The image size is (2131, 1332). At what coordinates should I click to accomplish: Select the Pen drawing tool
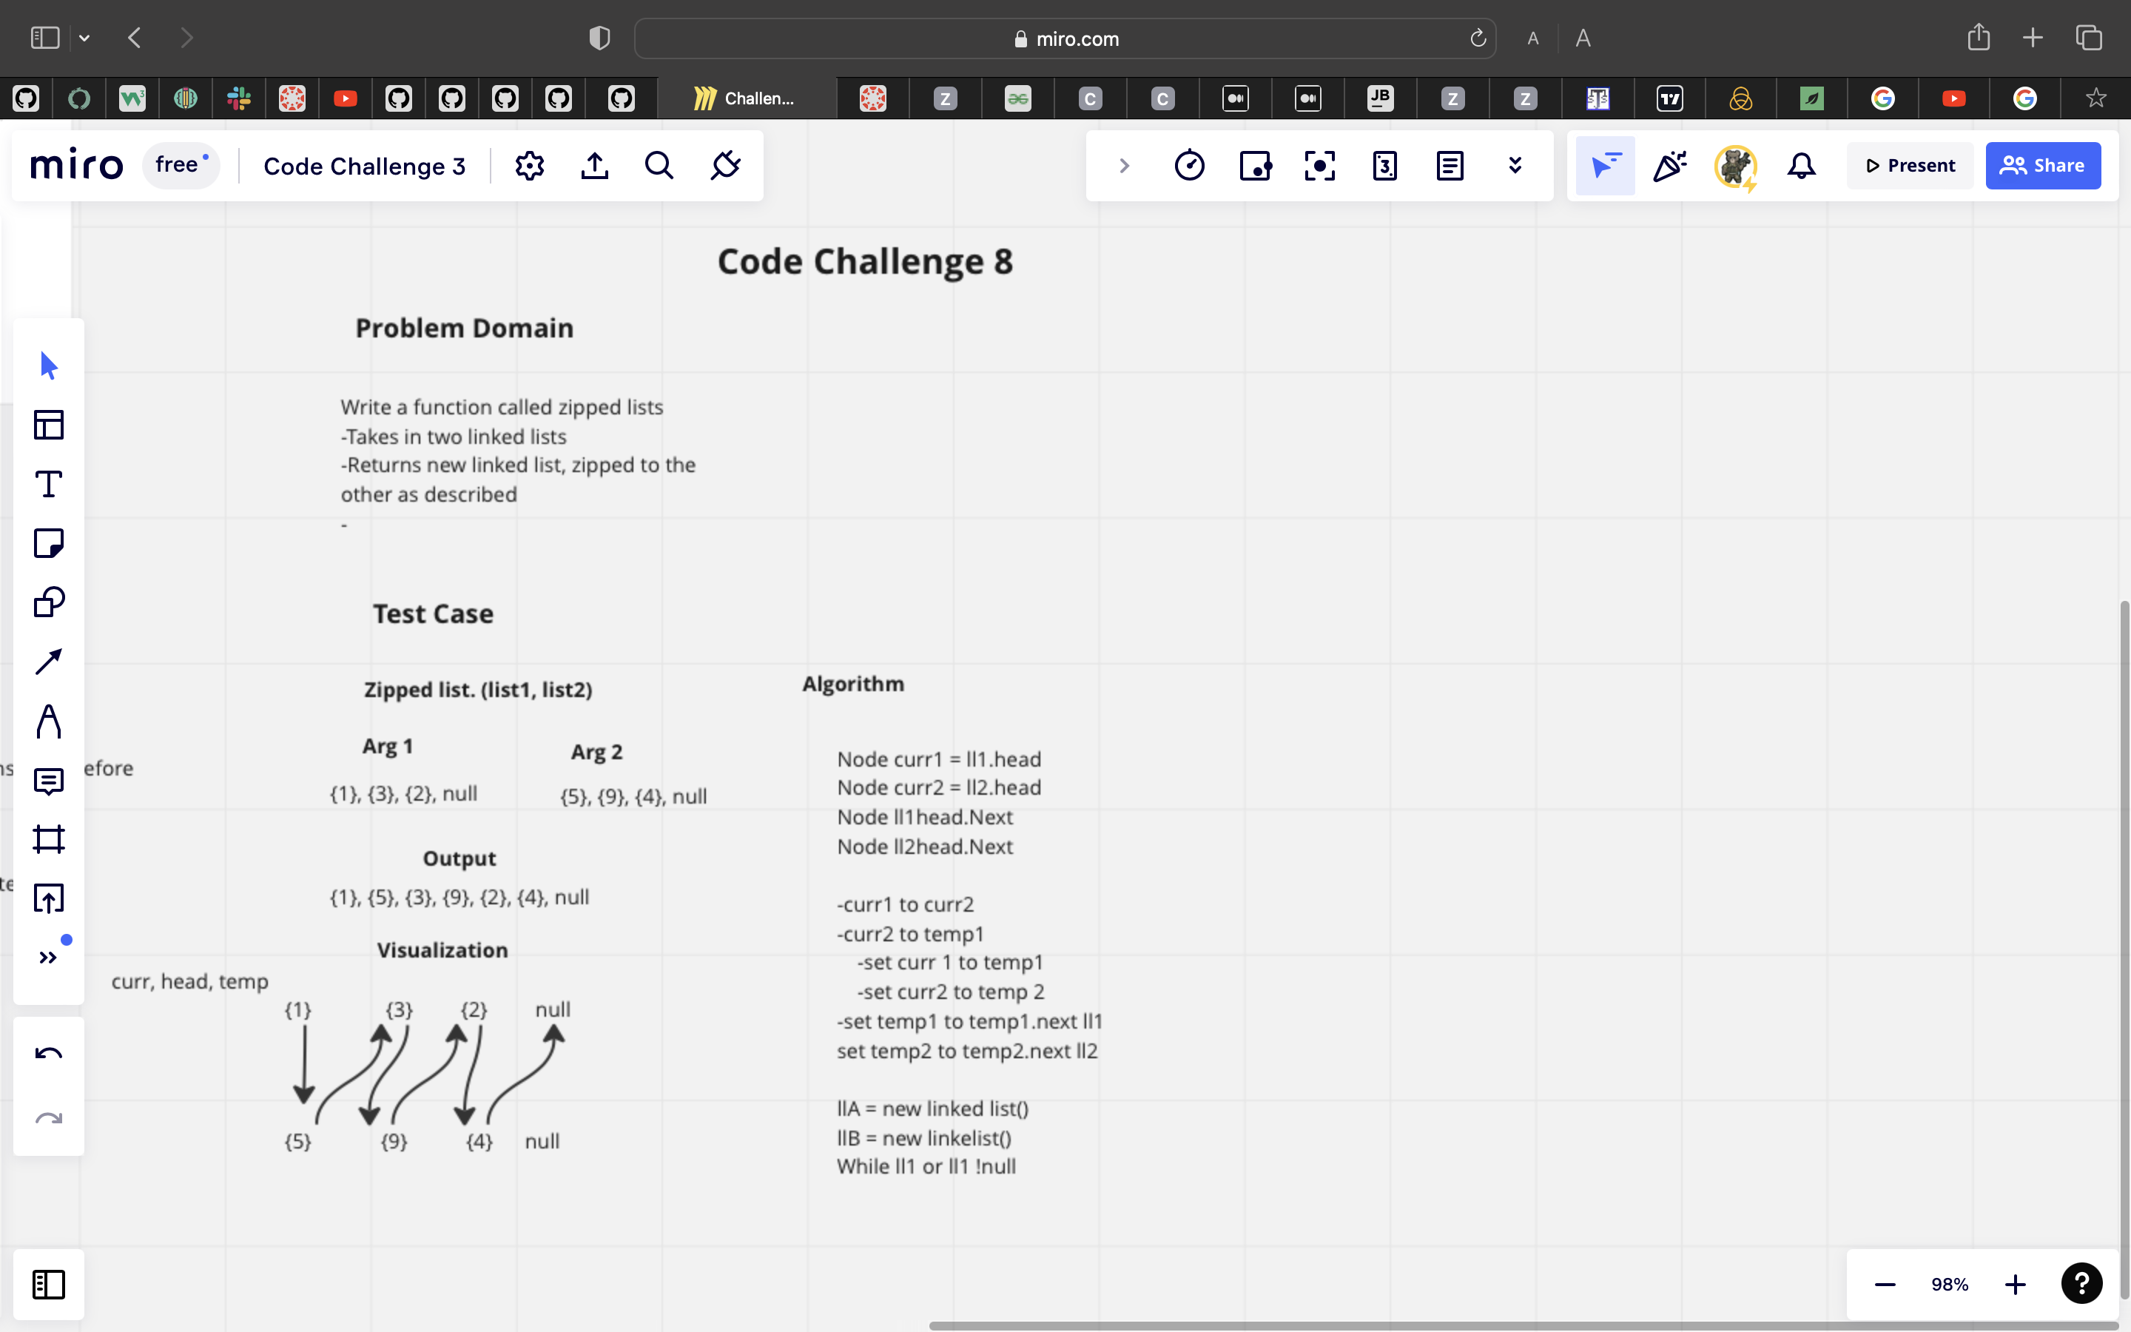48,721
